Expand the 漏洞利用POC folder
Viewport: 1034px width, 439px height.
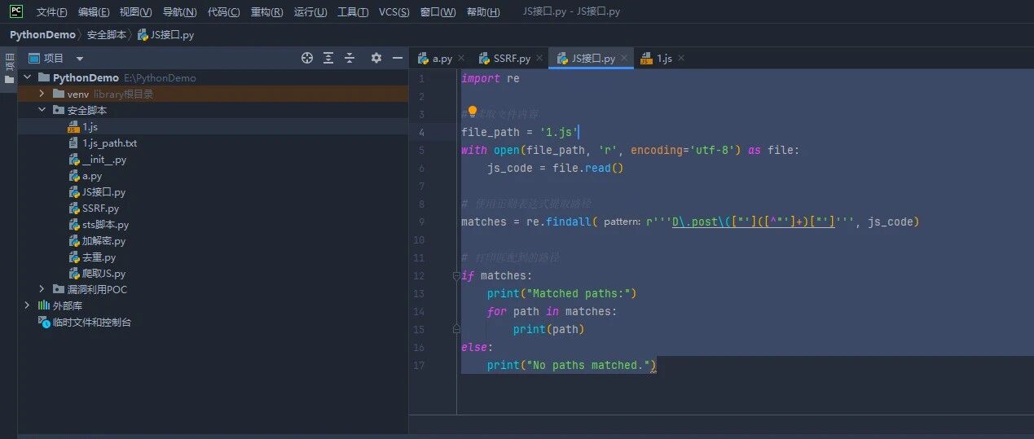tap(42, 289)
